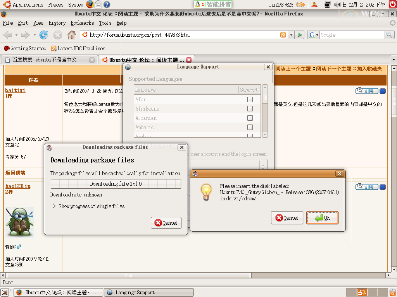This screenshot has width=397, height=297.
Task: Open the Edit menu
Action: 23,23
